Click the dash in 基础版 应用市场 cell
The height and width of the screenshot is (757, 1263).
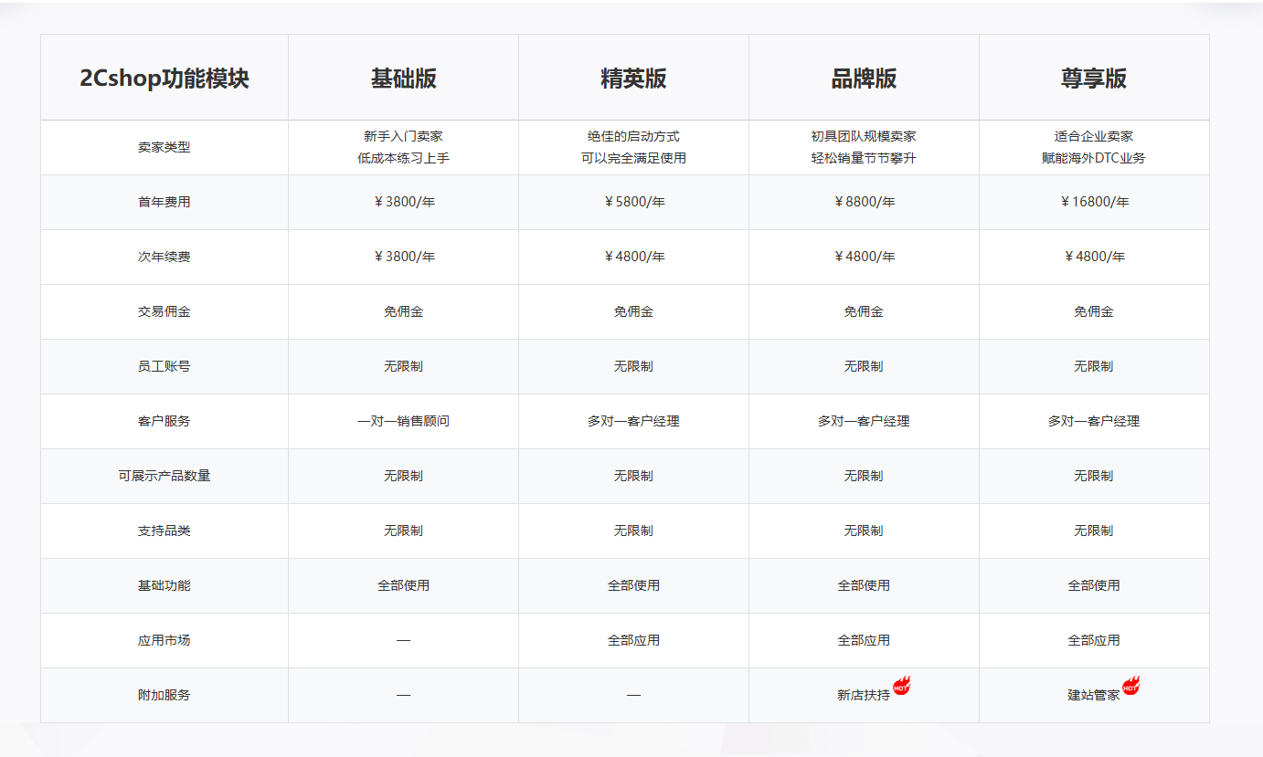click(403, 640)
